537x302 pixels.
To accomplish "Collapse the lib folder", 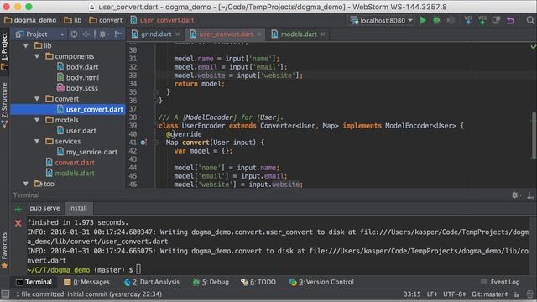I will pyautogui.click(x=26, y=45).
